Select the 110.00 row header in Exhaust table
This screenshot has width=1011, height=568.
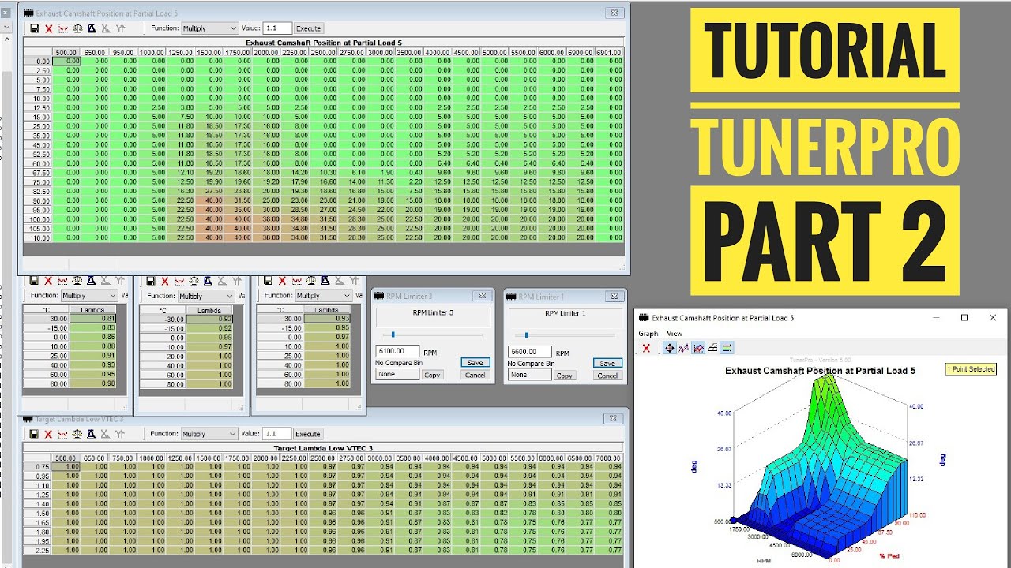38,237
